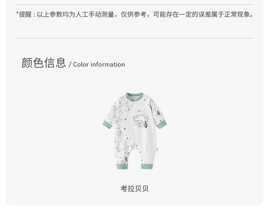Click the left green sleeve cuff
The image size is (269, 209).
coord(107,124)
